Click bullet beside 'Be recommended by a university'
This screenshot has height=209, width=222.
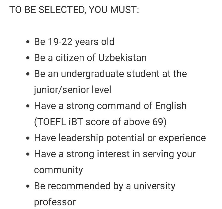pyautogui.click(x=28, y=186)
